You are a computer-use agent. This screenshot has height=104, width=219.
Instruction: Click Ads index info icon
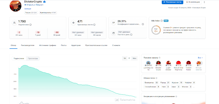(x=161, y=21)
